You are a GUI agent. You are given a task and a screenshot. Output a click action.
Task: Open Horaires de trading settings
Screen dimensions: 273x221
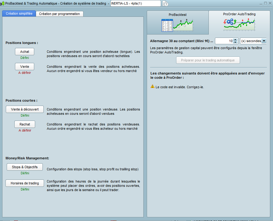point(25,183)
